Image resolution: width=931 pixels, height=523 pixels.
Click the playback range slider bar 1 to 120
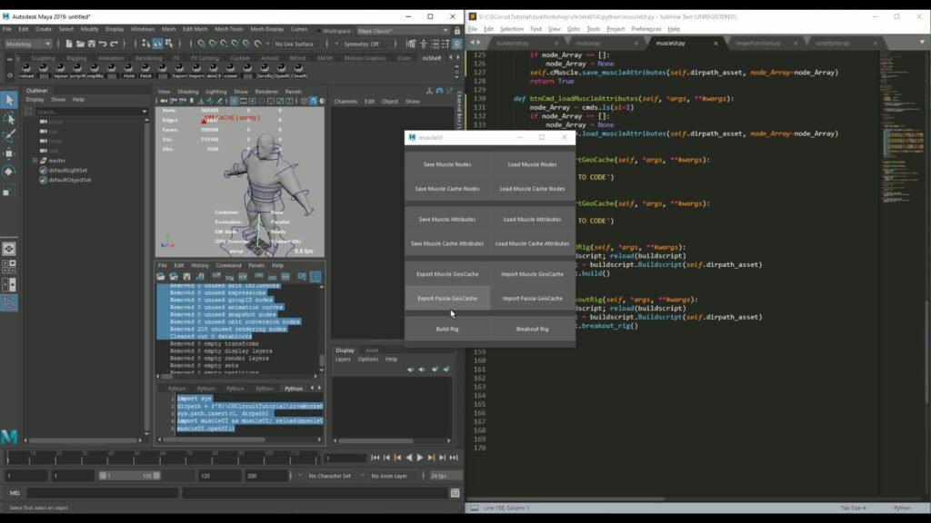(129, 476)
